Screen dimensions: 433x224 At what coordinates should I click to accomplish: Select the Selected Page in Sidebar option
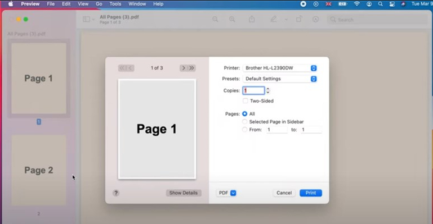(245, 122)
